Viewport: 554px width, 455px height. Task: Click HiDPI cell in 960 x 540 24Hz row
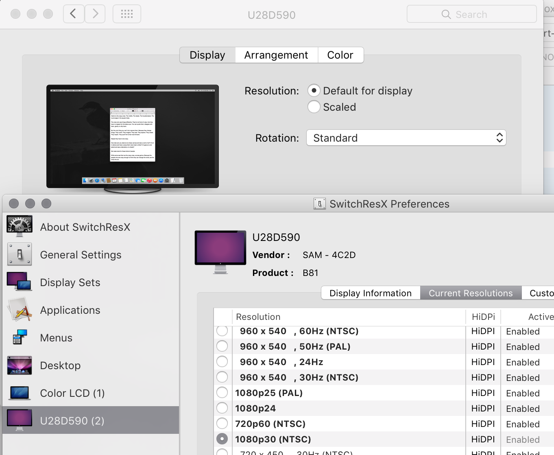click(x=483, y=362)
